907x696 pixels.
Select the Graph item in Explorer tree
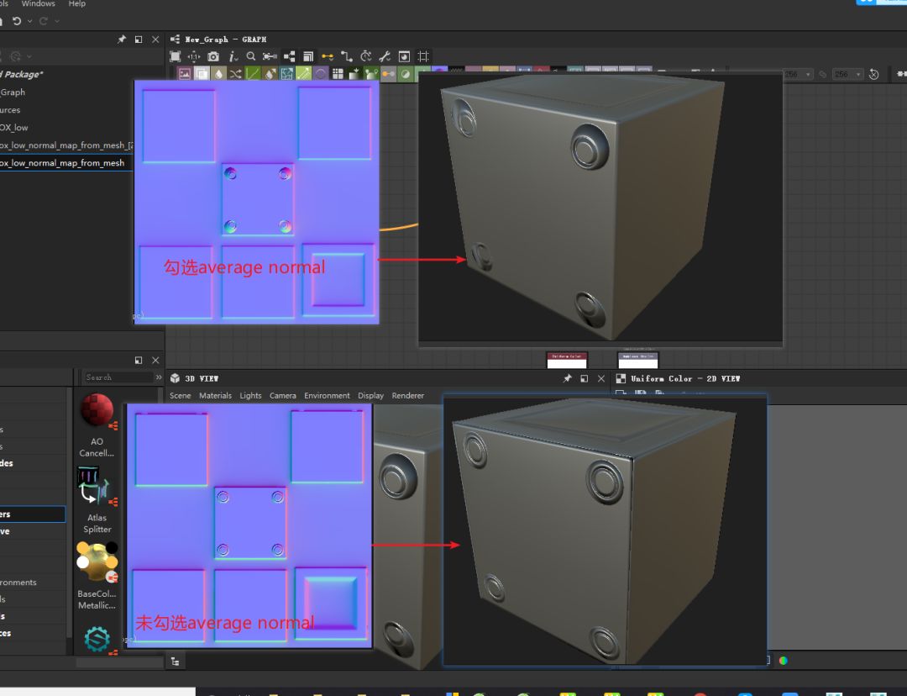tap(13, 92)
